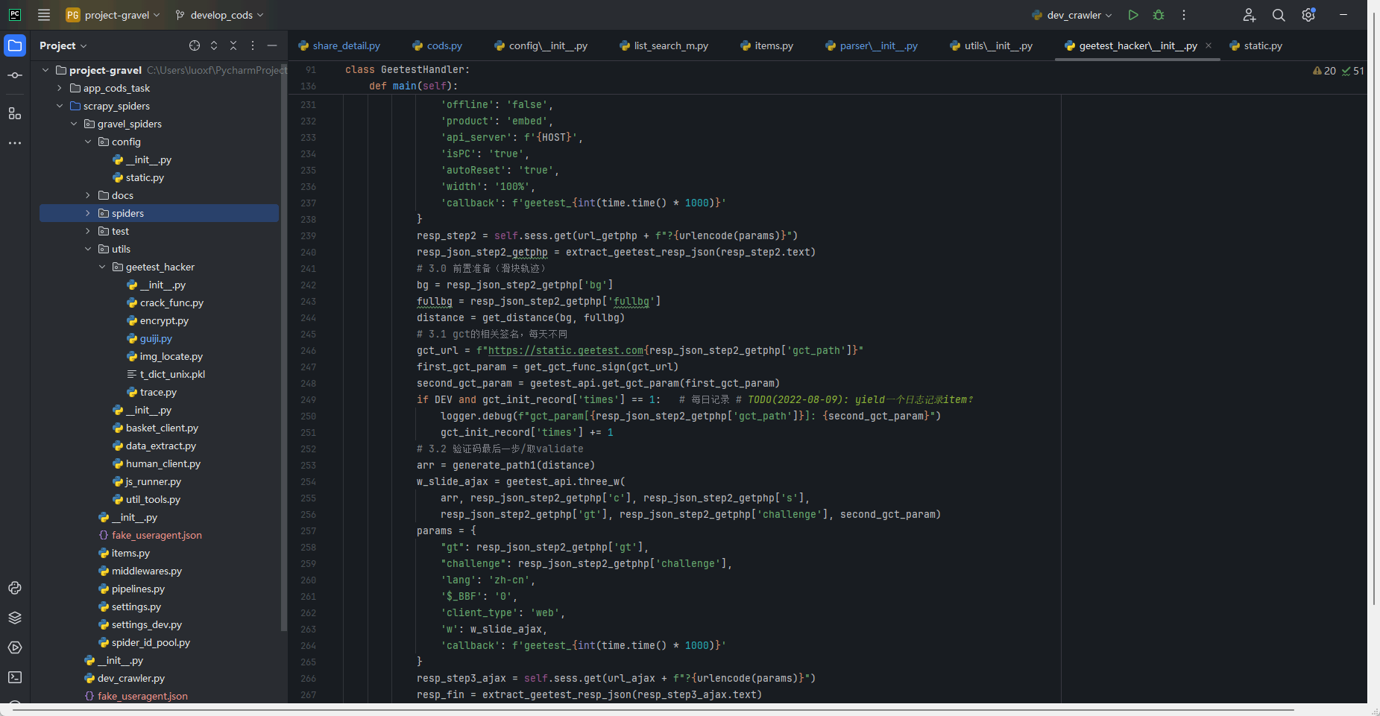Expand the spiders folder

(88, 213)
